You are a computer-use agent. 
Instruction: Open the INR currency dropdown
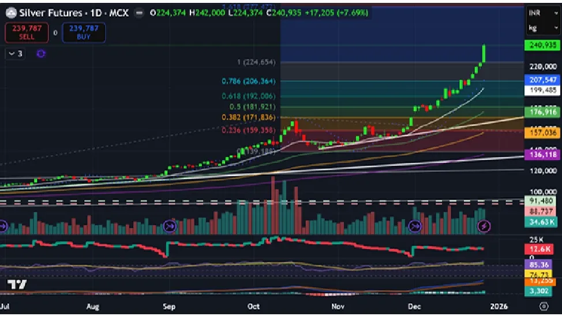(x=543, y=13)
